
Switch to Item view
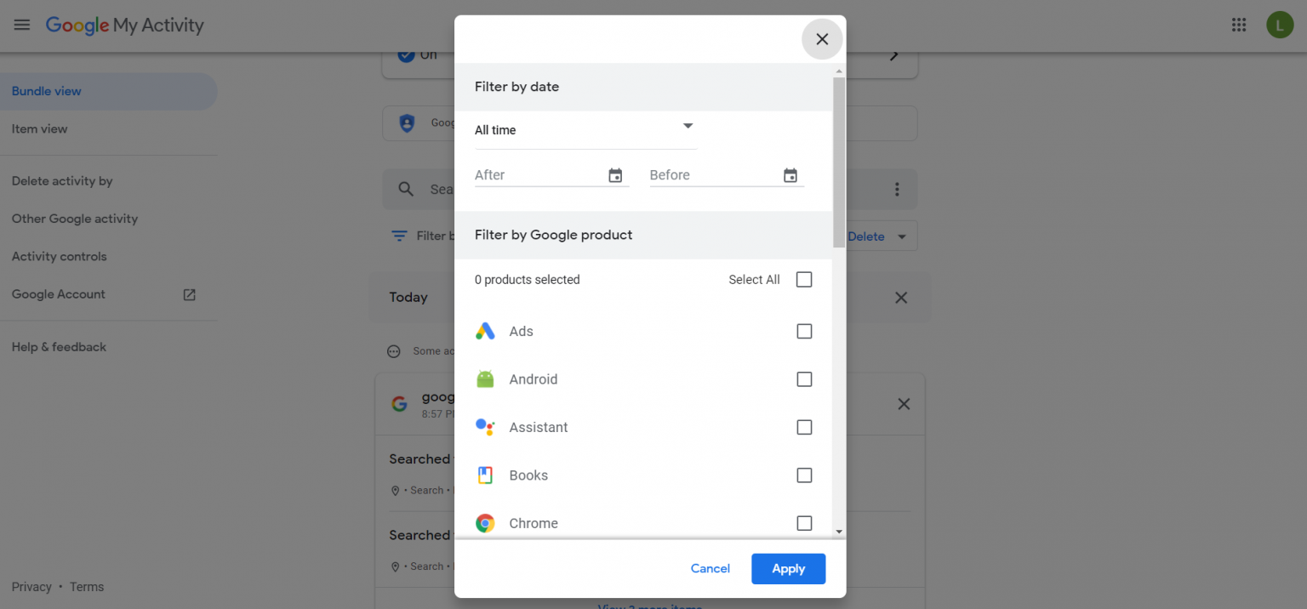point(39,128)
